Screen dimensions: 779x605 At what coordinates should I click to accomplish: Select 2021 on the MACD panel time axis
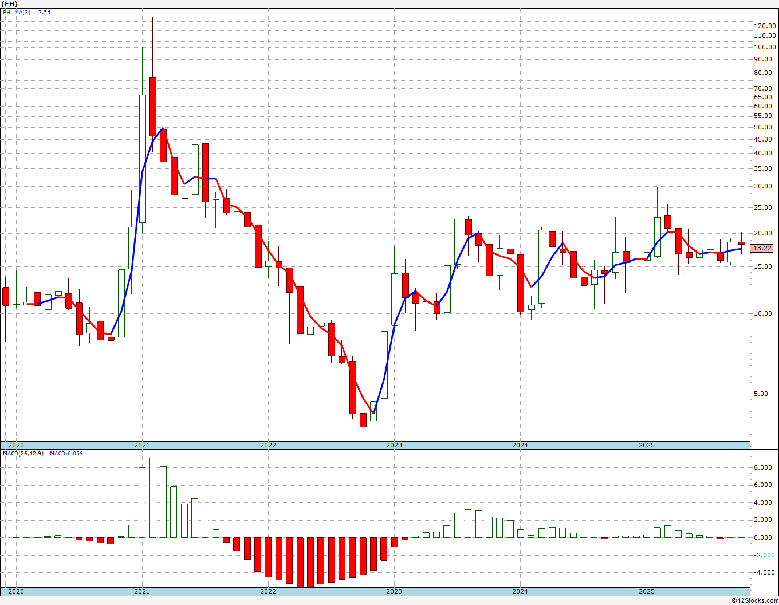tap(142, 591)
